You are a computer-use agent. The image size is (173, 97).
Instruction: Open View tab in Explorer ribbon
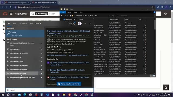coord(81,12)
